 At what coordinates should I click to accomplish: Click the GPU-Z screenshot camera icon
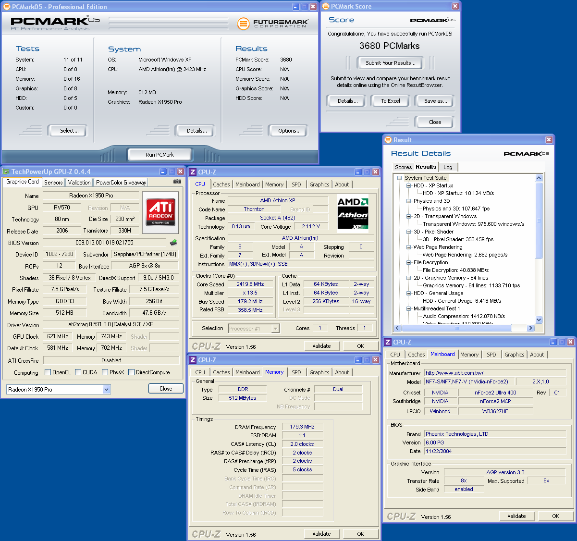tap(177, 182)
